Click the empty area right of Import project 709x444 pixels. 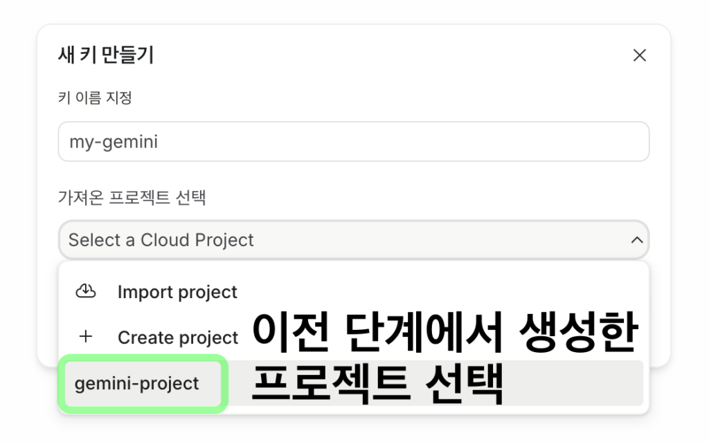click(x=443, y=292)
